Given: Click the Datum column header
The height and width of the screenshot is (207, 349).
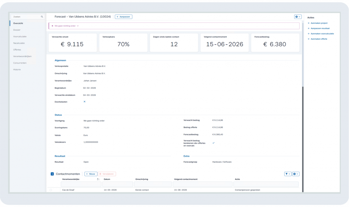Looking at the screenshot, I should (107, 179).
